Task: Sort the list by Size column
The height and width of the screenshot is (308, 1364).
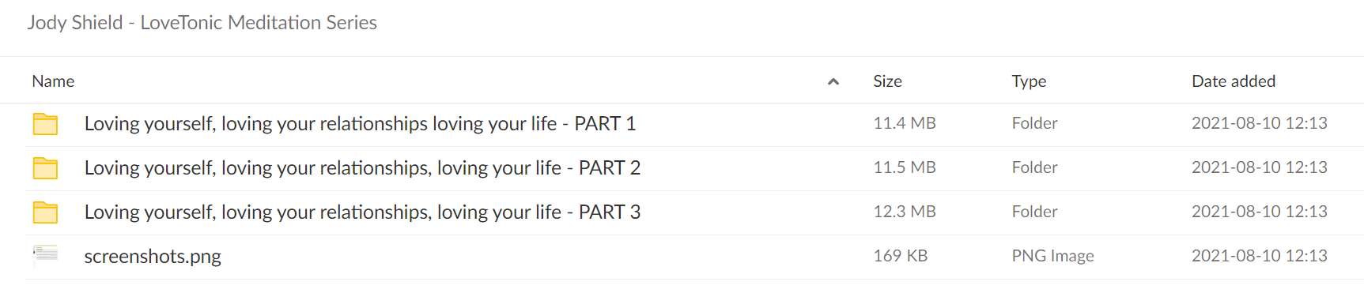Action: tap(887, 81)
